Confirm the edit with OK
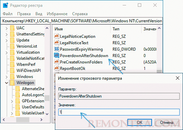Viewport: 183px width, 130px height. coord(140,123)
